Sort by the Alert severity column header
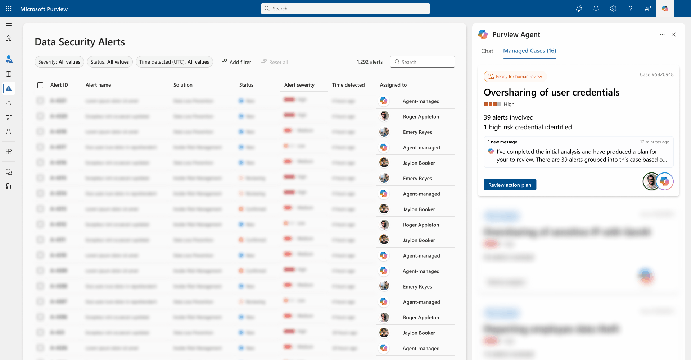The width and height of the screenshot is (691, 360). pyautogui.click(x=299, y=85)
